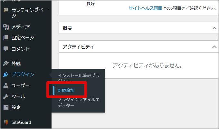Viewport: 219px width, 129px height.
Task: Click the アクティビティがありません message
Action: coord(148,65)
